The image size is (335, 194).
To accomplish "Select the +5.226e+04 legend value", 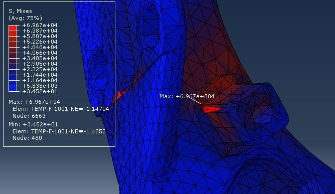I will (40, 42).
